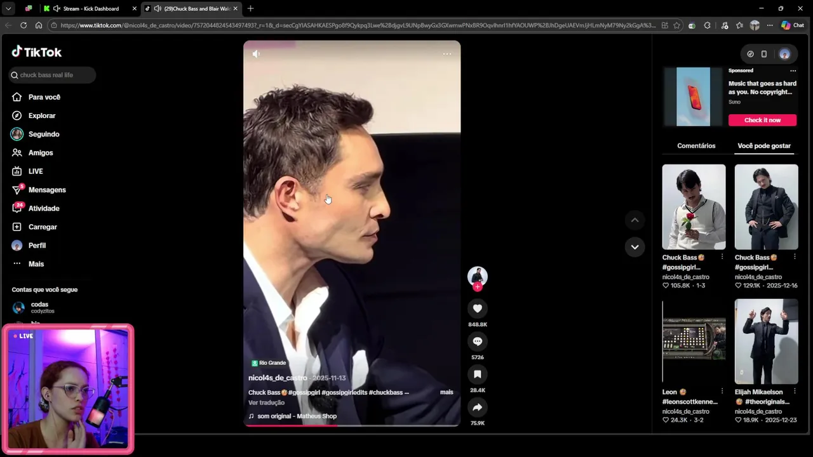Open options for Chuck Bass 105.8K card
The width and height of the screenshot is (813, 457).
pos(722,257)
